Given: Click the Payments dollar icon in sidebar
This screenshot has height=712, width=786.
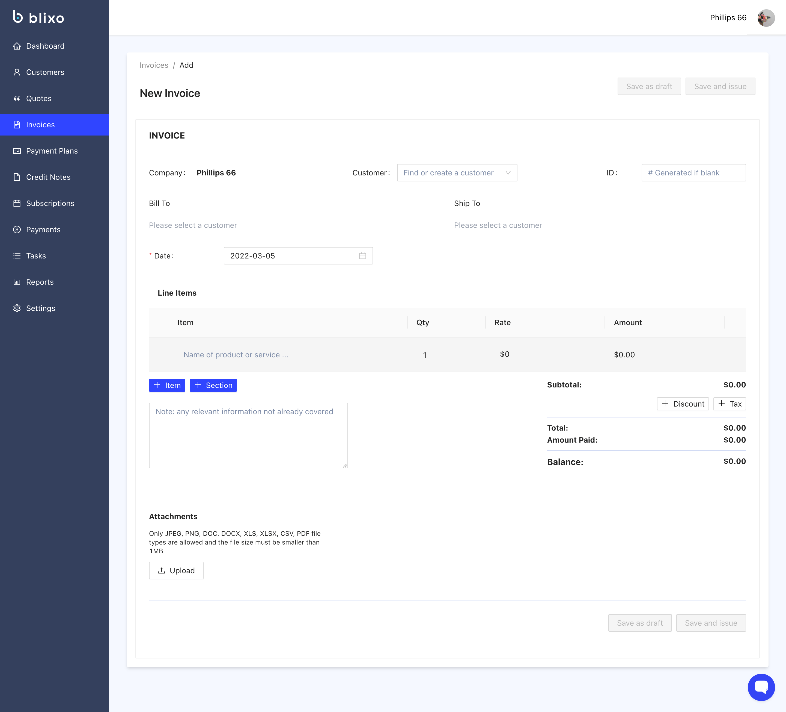Looking at the screenshot, I should tap(17, 230).
